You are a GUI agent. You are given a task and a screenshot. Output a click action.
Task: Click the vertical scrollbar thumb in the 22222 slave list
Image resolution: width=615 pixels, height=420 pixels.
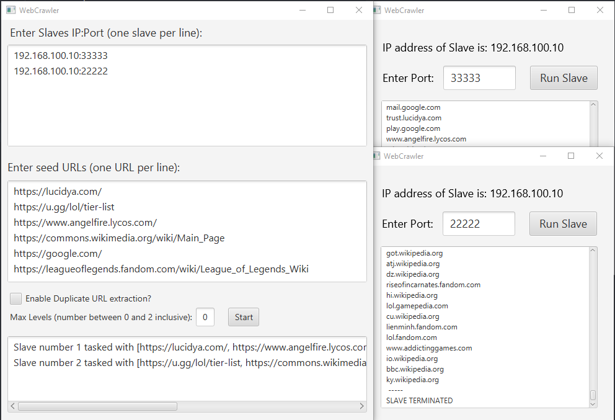coord(593,395)
